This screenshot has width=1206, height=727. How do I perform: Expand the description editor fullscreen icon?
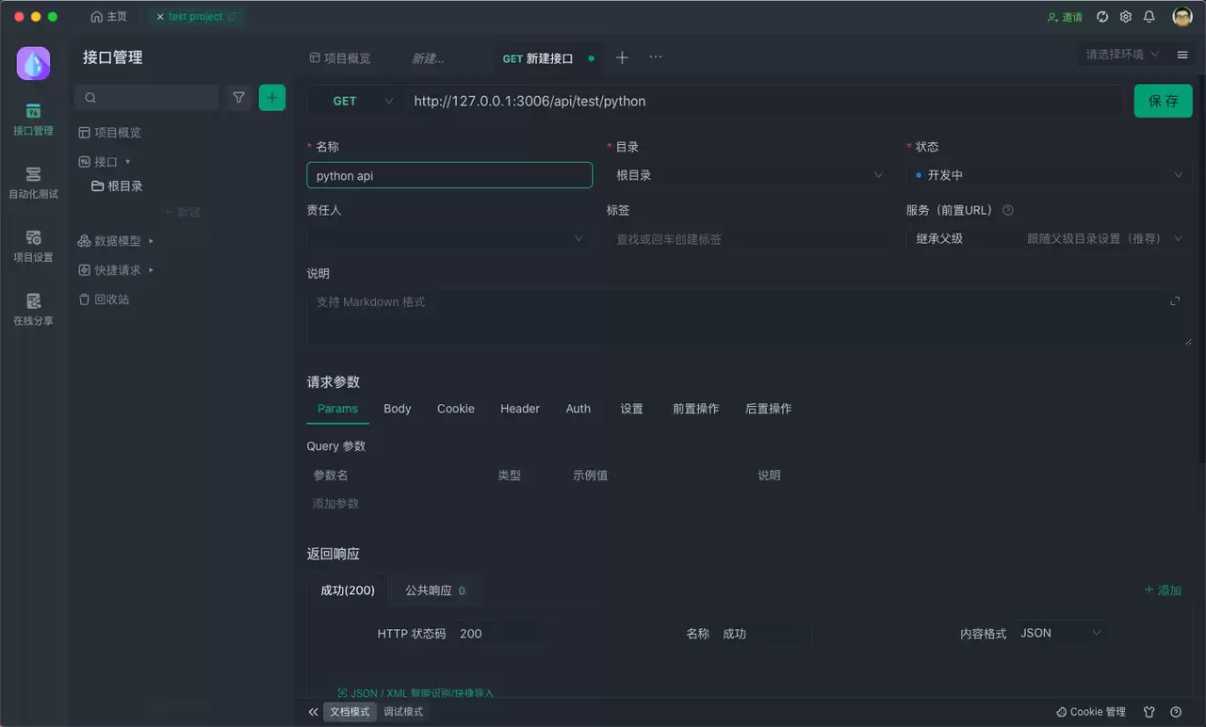(1175, 300)
